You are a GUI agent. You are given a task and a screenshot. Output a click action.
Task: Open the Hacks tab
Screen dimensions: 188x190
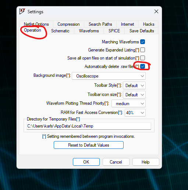coord(149,24)
